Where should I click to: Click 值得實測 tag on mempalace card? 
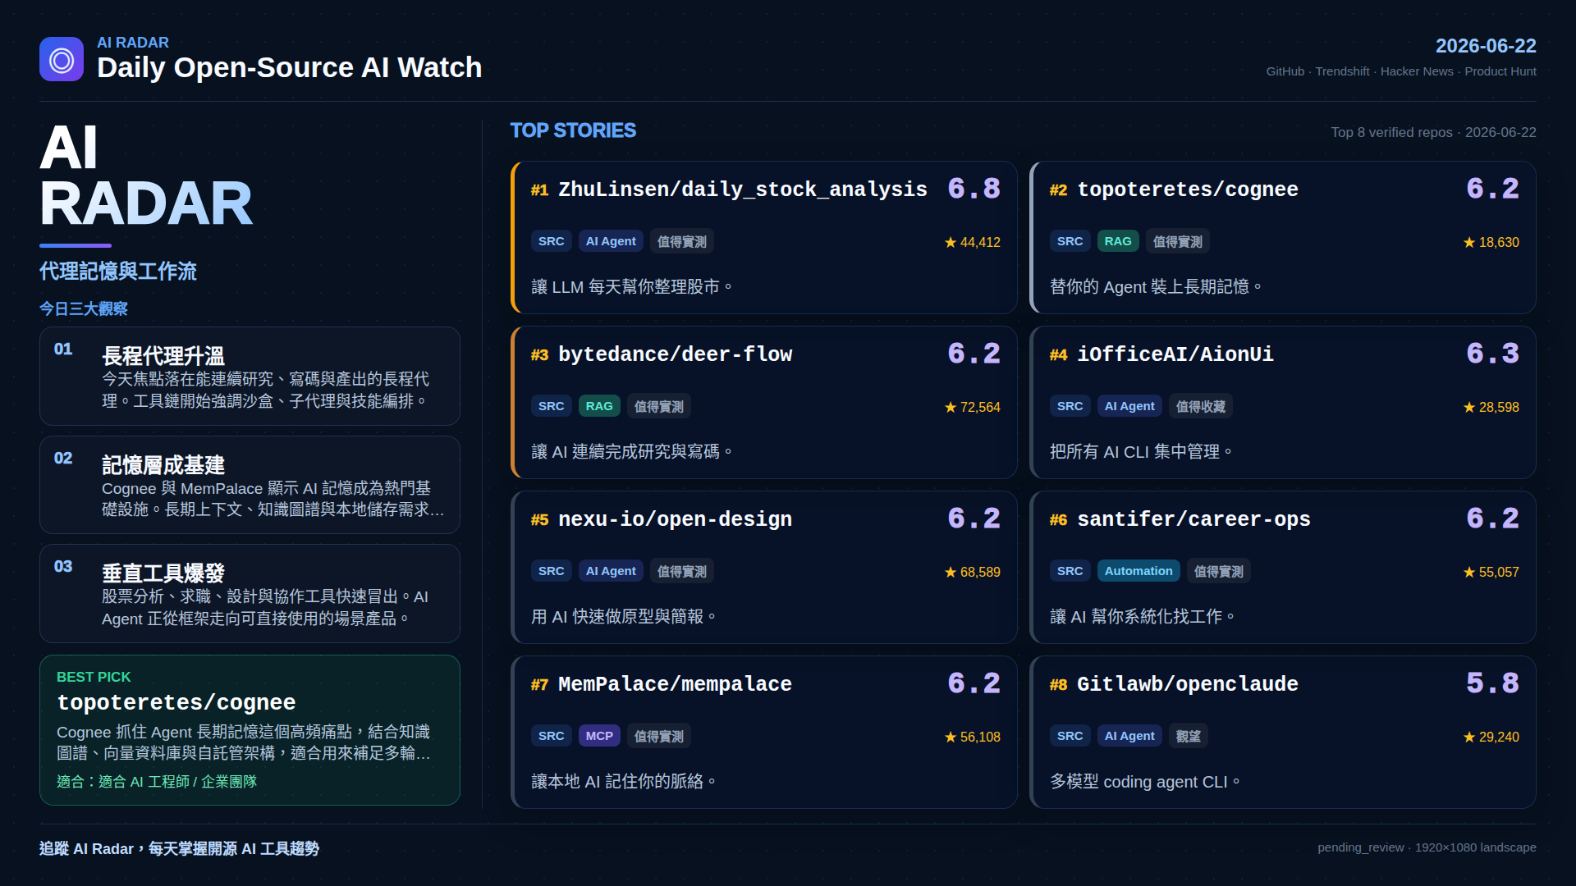pos(658,736)
